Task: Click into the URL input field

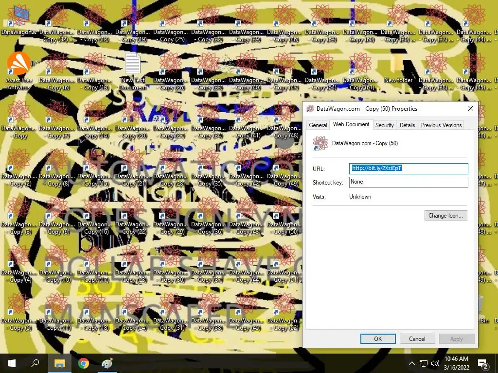Action: coord(409,169)
